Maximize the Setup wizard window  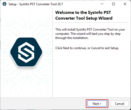(114, 4)
